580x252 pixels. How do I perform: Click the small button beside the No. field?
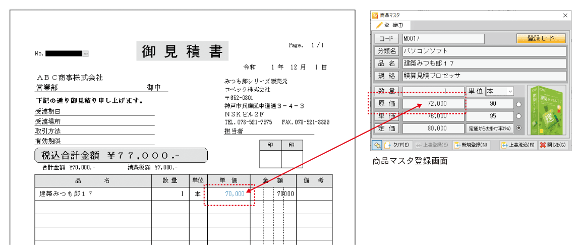pos(85,53)
